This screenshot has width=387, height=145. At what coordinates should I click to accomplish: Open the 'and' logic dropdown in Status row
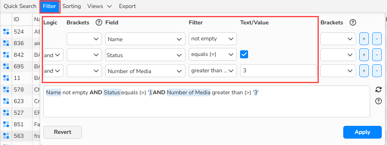click(x=53, y=55)
